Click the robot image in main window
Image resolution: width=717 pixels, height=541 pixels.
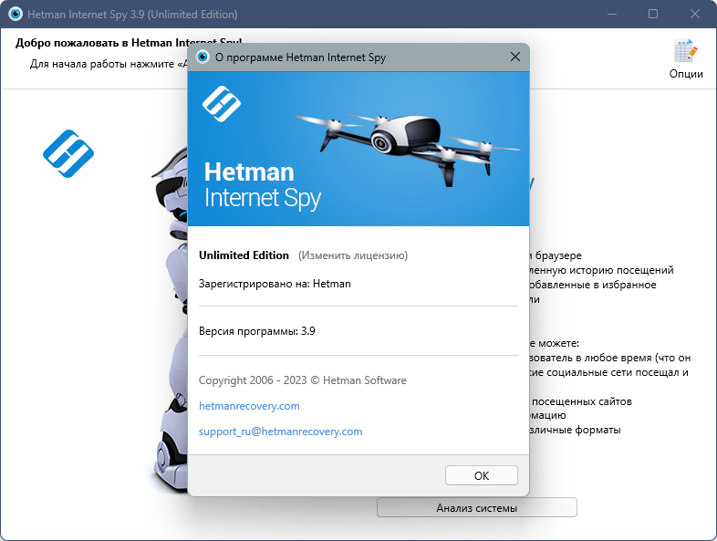pos(169,320)
